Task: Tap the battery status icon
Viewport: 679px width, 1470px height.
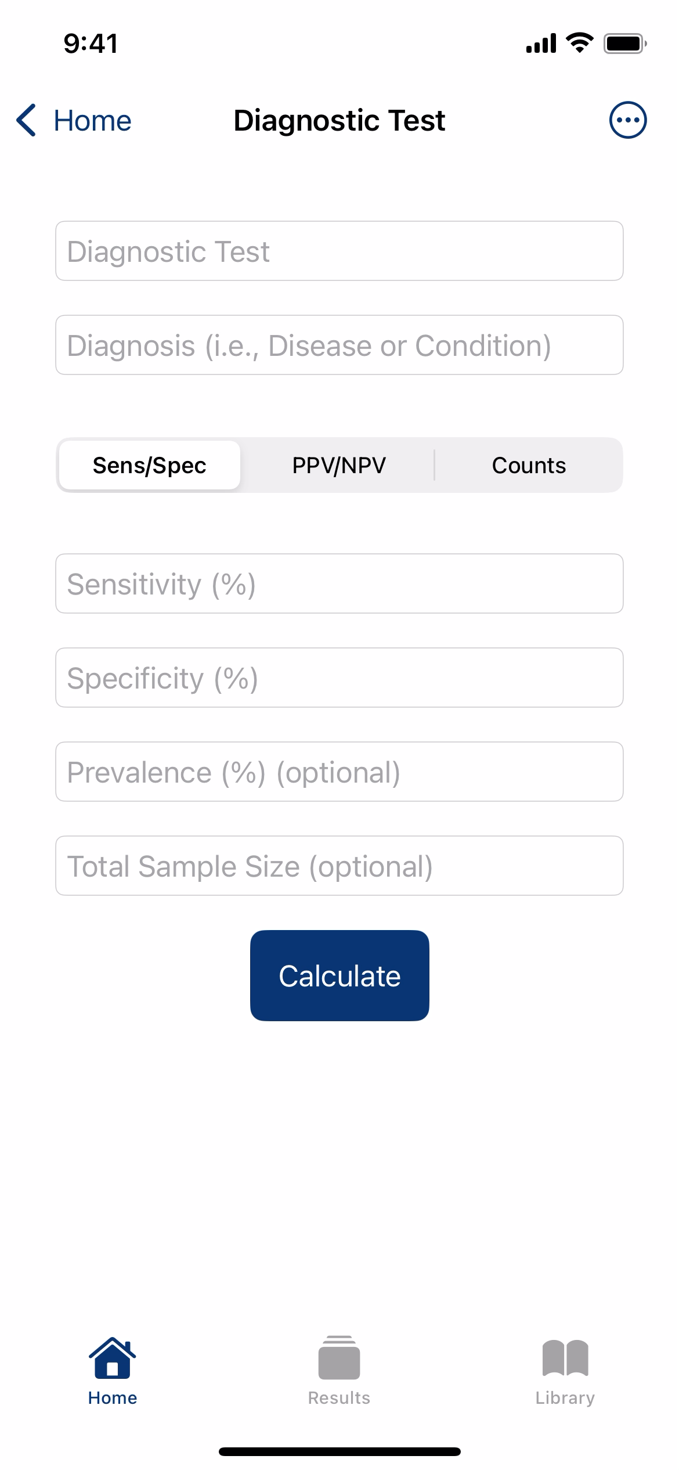Action: pos(625,44)
